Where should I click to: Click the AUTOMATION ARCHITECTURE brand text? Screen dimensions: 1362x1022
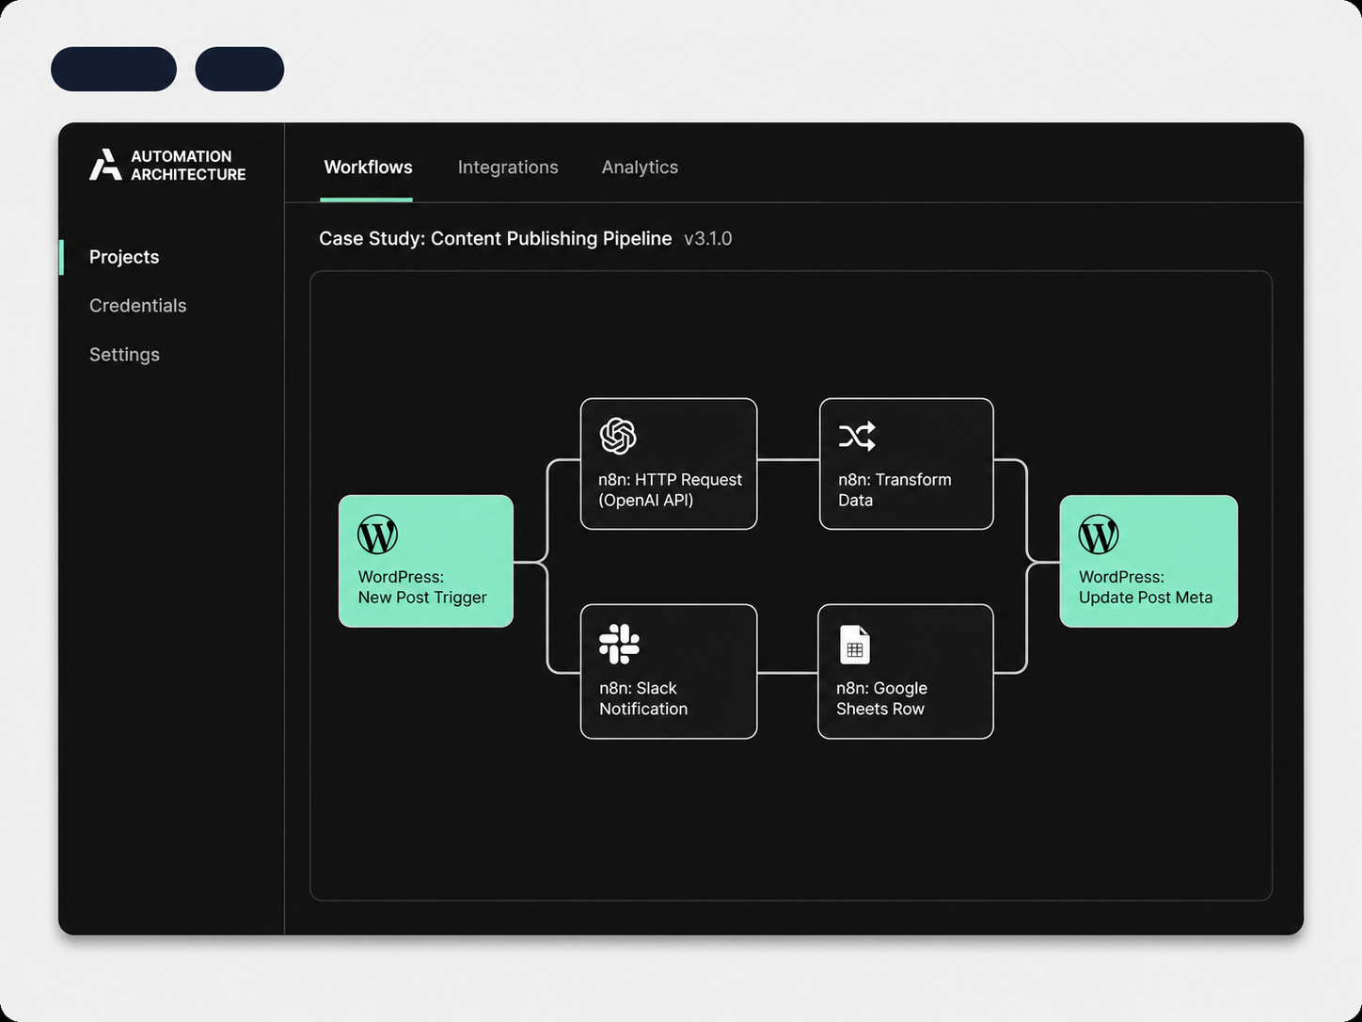point(188,165)
